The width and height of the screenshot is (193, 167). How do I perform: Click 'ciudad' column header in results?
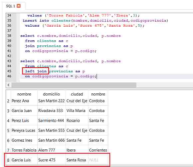pos(77,94)
